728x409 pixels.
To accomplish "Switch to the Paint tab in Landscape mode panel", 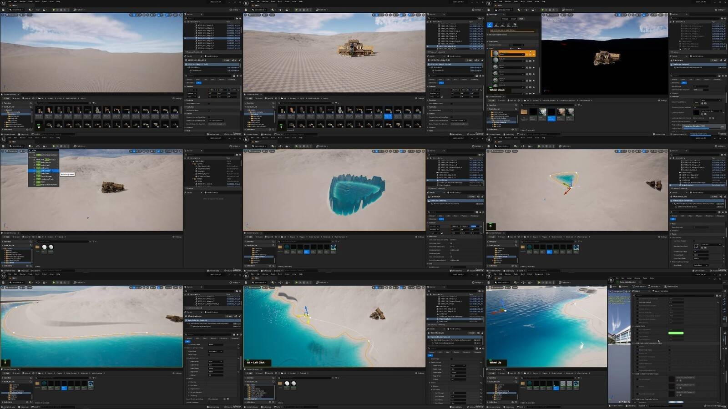I will [521, 19].
